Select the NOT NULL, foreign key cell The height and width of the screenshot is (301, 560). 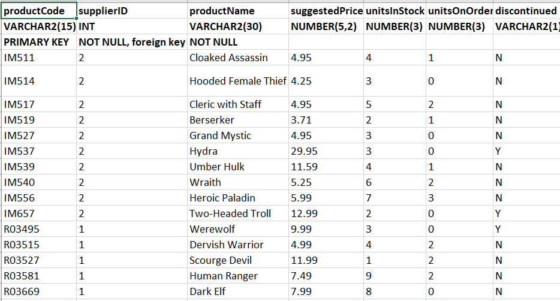point(132,42)
